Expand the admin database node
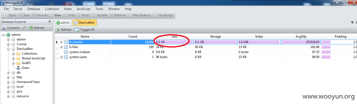 (8, 39)
